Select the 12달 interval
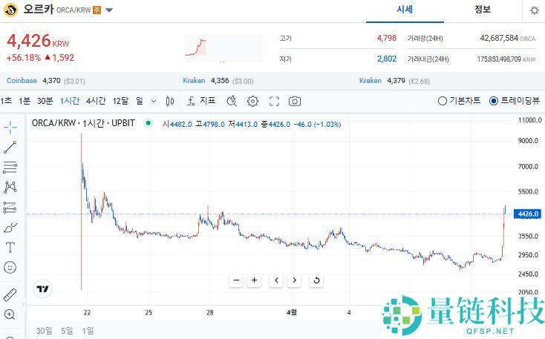The height and width of the screenshot is (339, 545). [120, 101]
